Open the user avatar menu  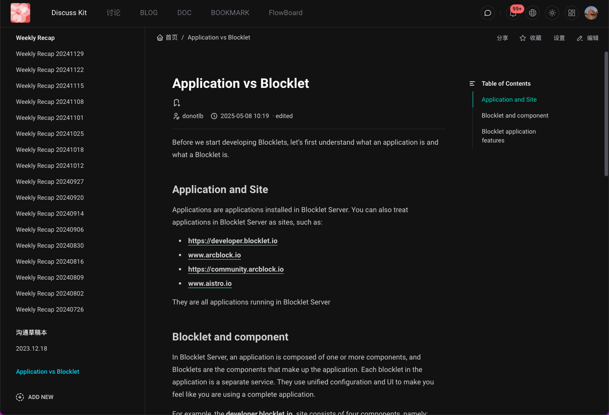tap(591, 13)
